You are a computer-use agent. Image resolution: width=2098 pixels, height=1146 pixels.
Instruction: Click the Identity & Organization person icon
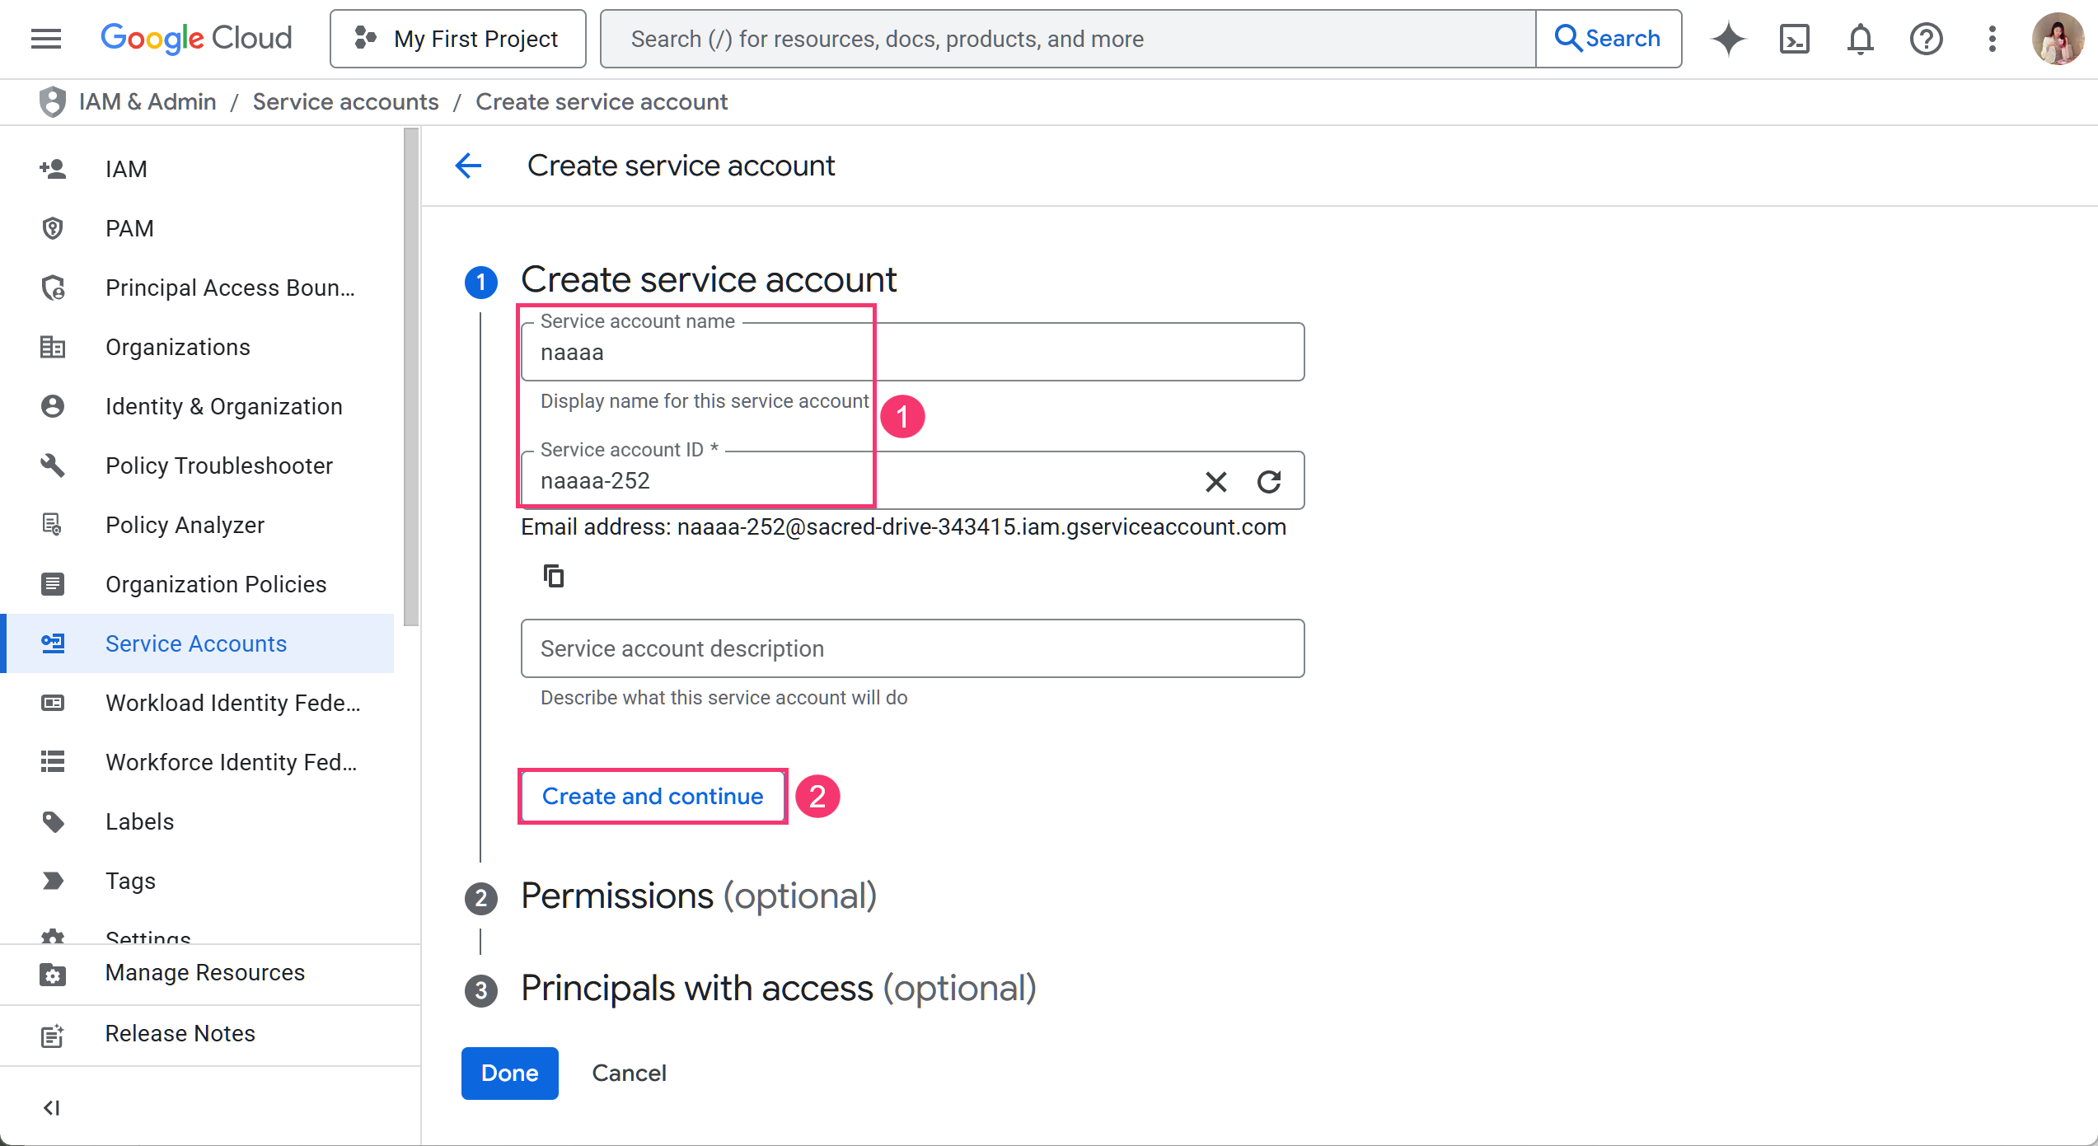(53, 406)
